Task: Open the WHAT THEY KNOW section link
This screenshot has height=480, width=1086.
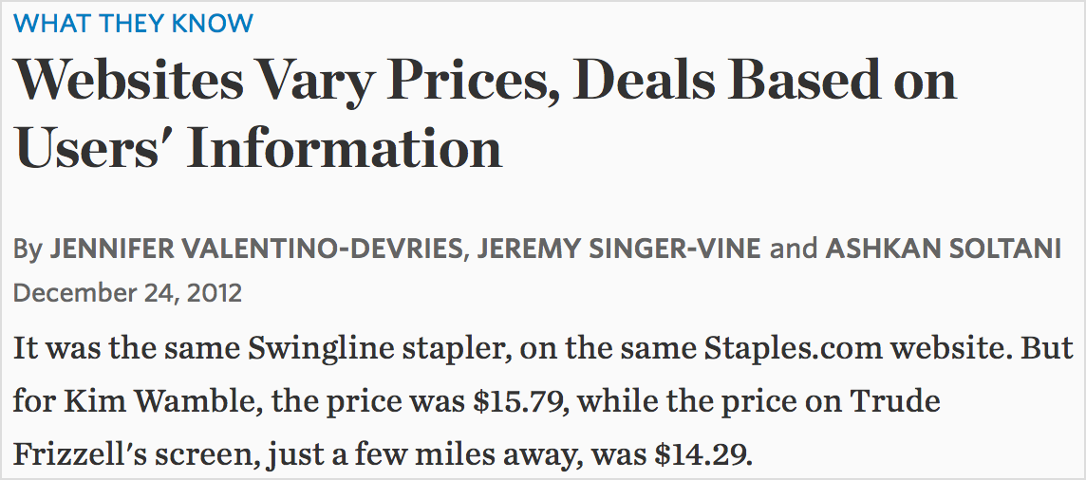Action: (133, 25)
